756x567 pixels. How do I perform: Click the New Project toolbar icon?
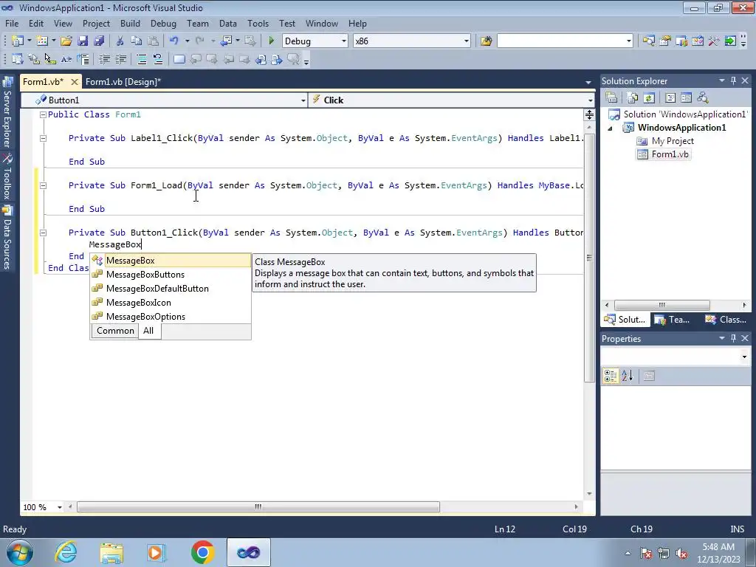point(18,41)
